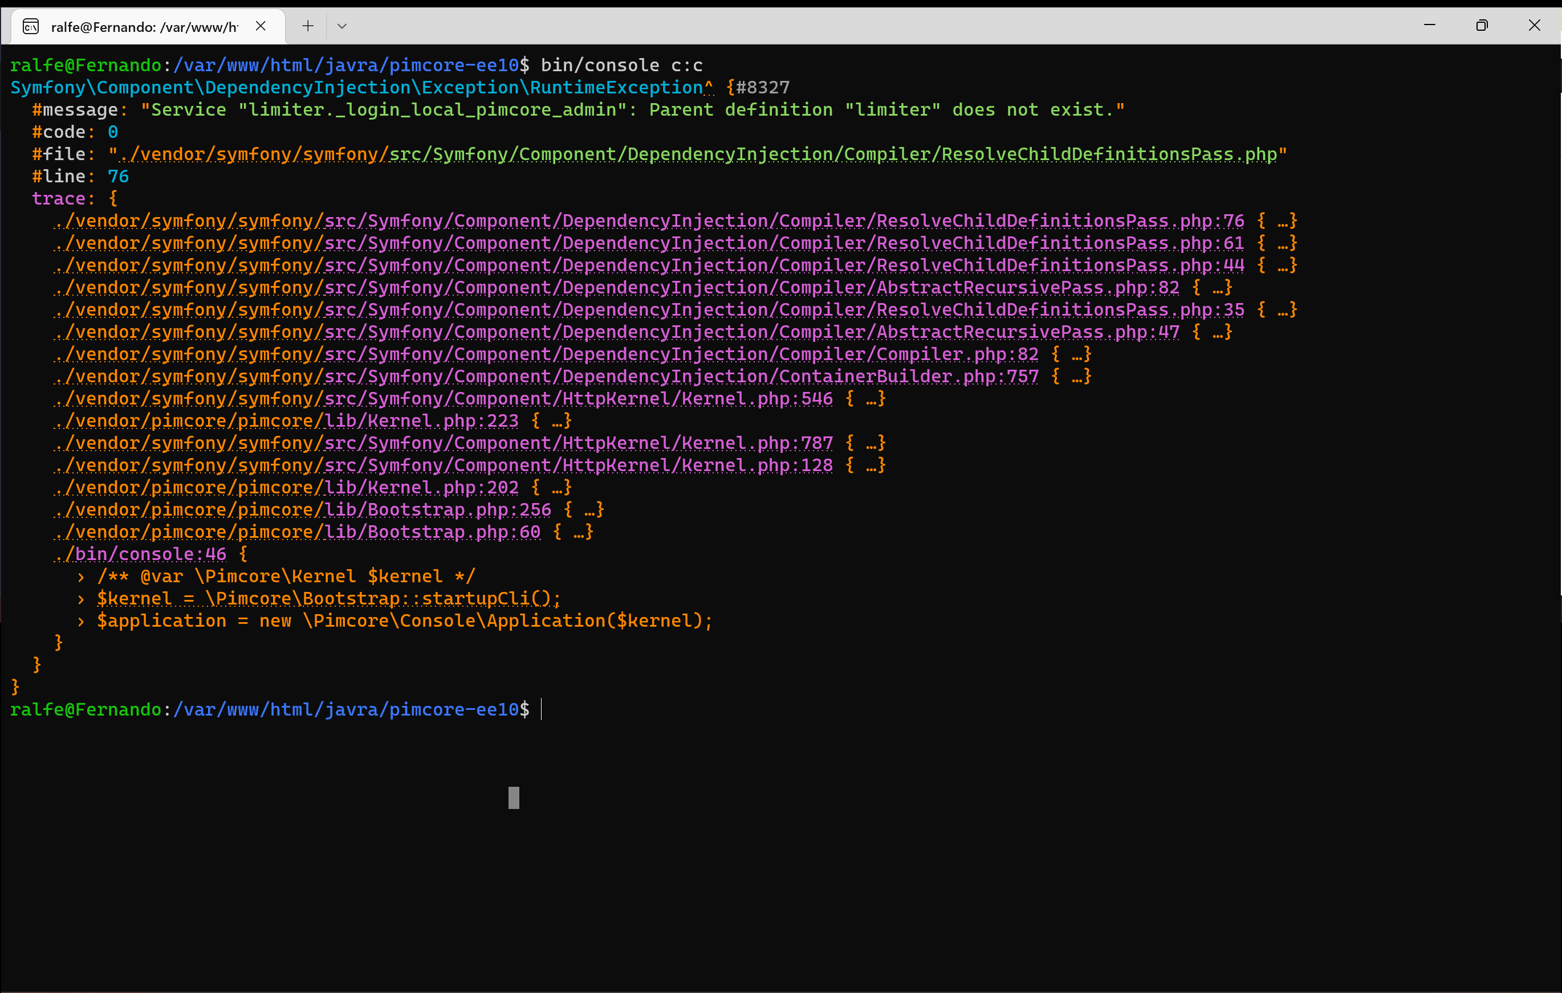Click the minimize window icon
Viewport: 1562px width, 993px height.
(1430, 25)
